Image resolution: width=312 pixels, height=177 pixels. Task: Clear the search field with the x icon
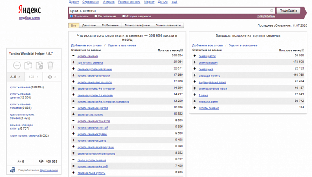coord(272,10)
